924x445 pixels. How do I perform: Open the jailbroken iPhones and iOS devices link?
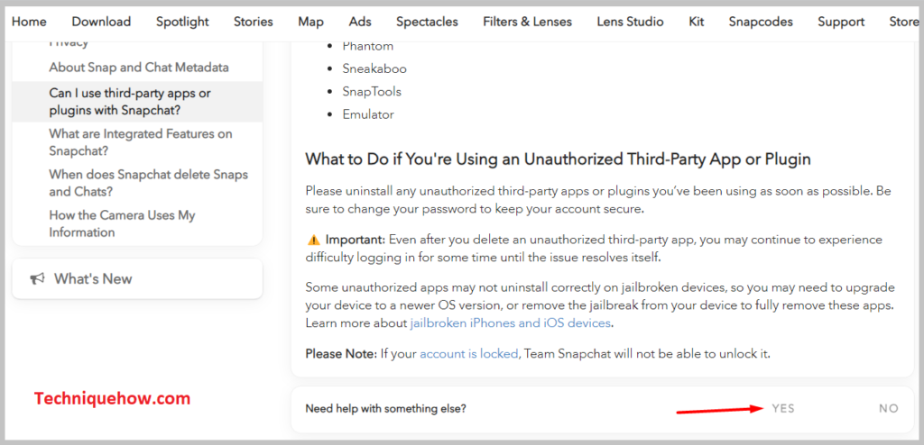pos(511,323)
